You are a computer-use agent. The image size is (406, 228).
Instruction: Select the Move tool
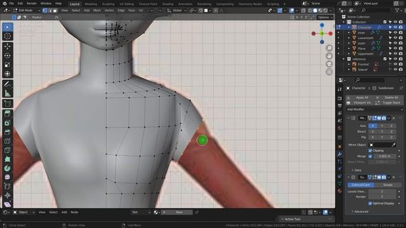pyautogui.click(x=7, y=46)
